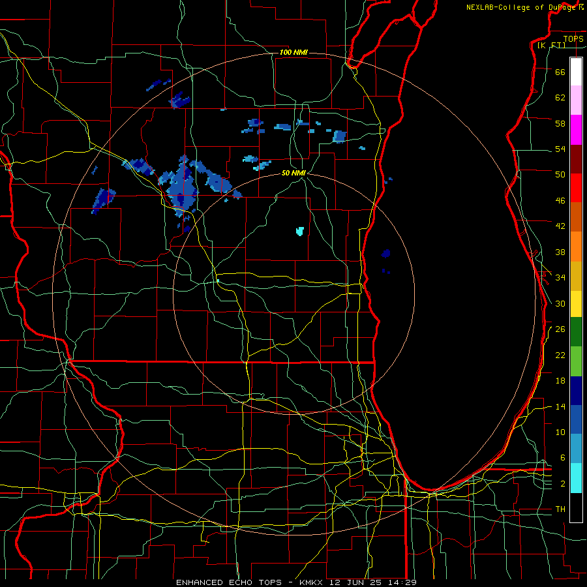587x587 pixels.
Task: Click the legend value '30'
Action: tap(560, 303)
